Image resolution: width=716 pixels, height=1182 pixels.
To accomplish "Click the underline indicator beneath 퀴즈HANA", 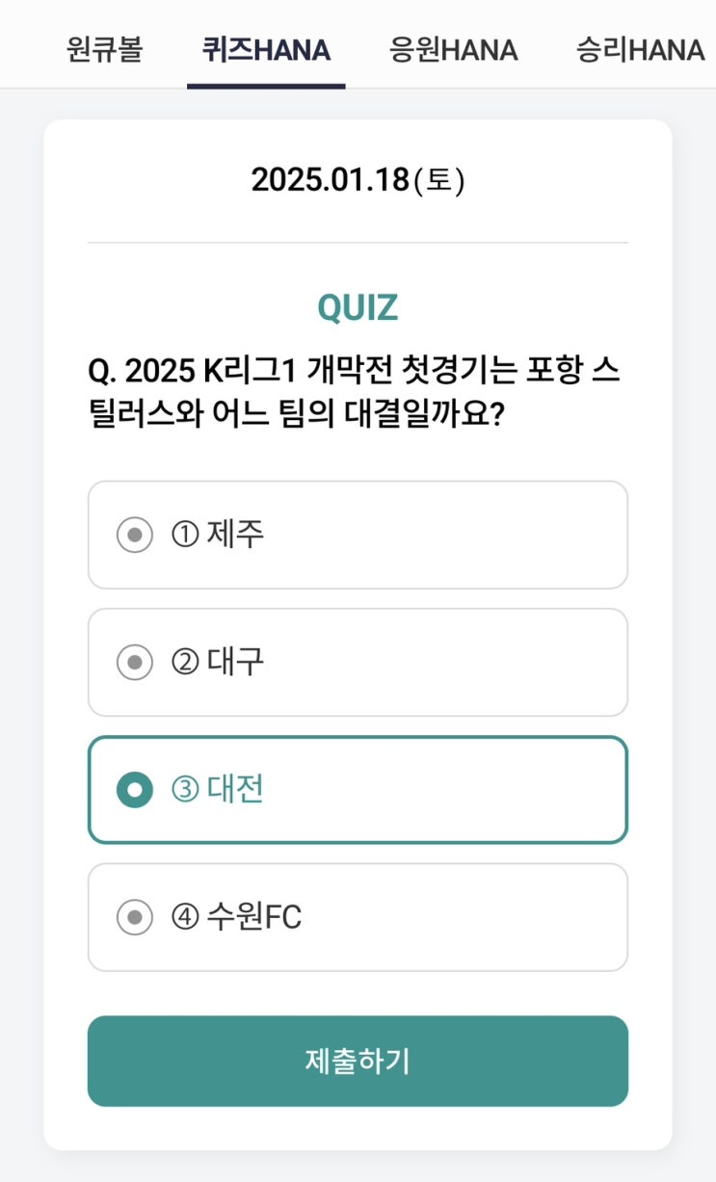I will (x=266, y=86).
